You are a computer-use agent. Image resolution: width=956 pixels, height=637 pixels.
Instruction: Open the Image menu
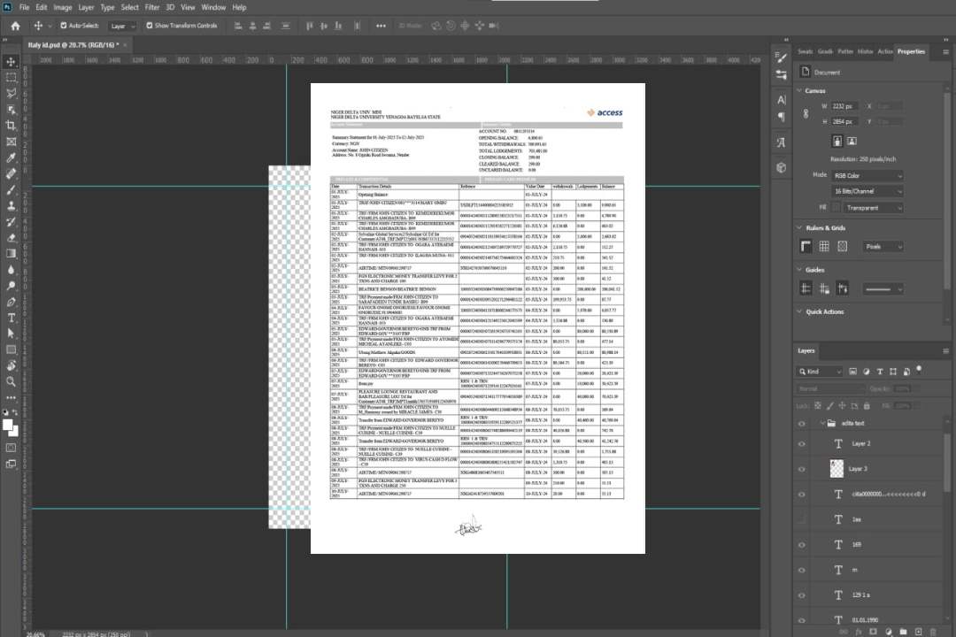[x=62, y=7]
